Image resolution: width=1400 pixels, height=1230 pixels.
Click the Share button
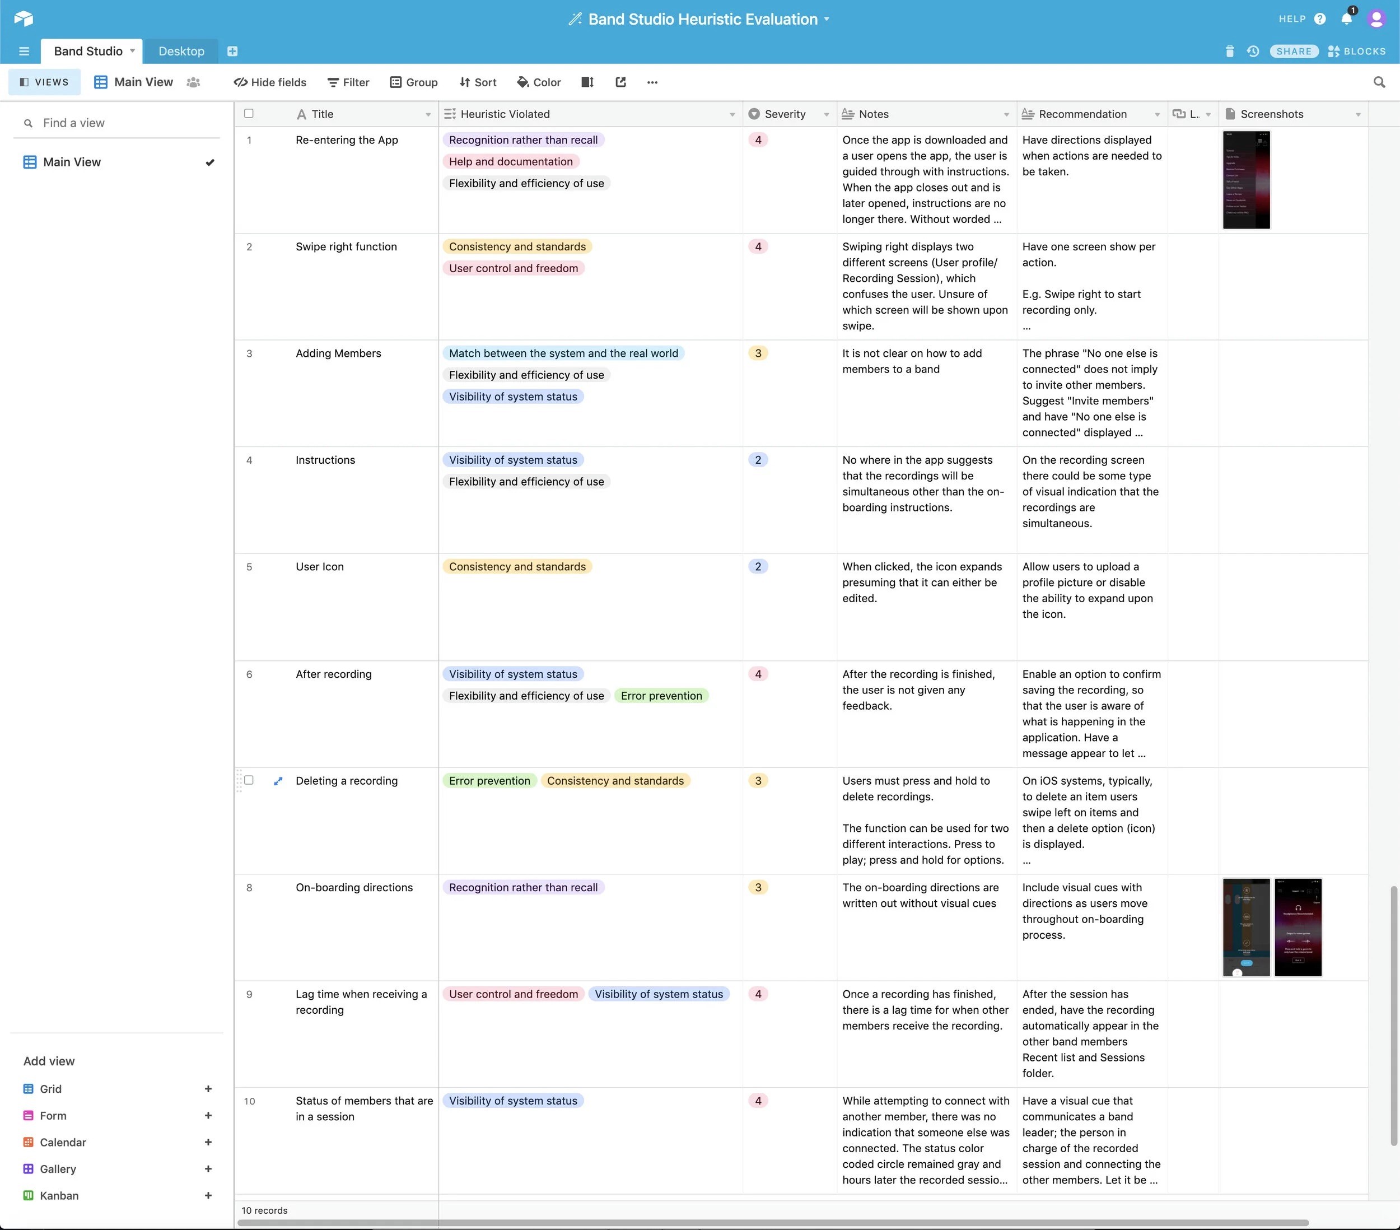[x=1294, y=52]
